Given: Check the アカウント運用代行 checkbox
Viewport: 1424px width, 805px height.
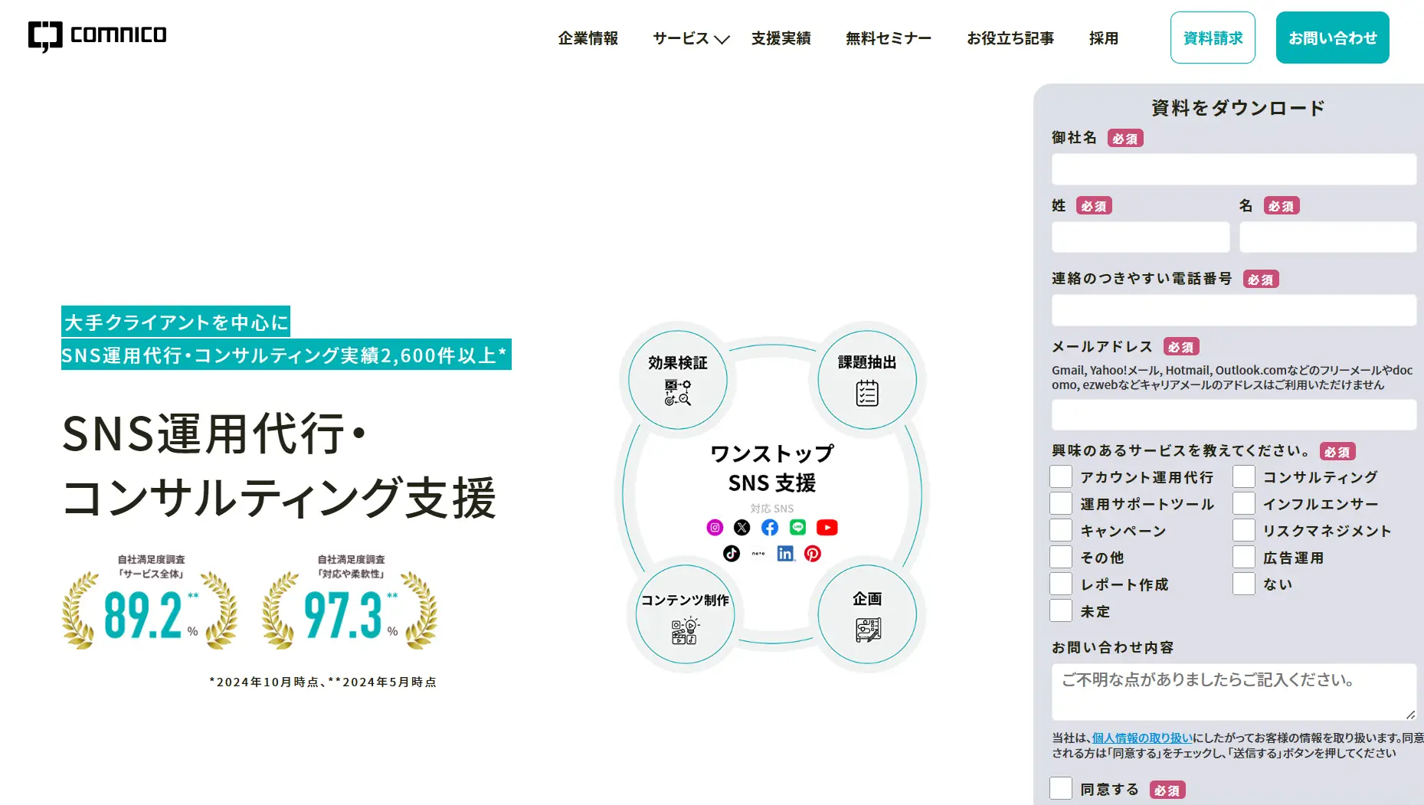Looking at the screenshot, I should [x=1061, y=476].
